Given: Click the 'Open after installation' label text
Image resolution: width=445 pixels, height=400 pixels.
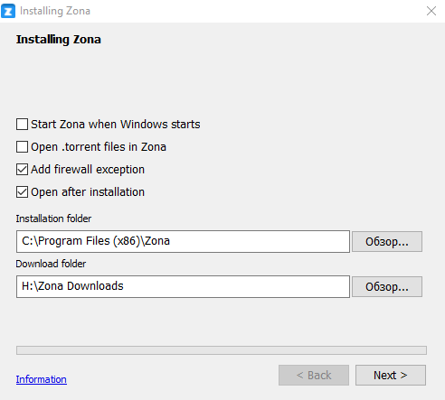Looking at the screenshot, I should (x=88, y=192).
